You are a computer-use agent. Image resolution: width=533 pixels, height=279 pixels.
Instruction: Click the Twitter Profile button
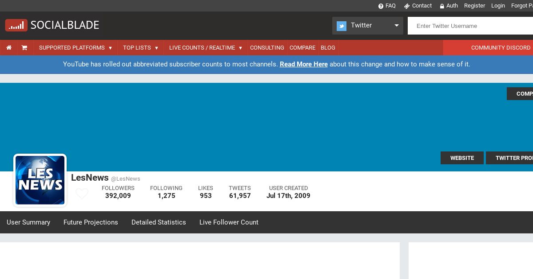pos(509,158)
